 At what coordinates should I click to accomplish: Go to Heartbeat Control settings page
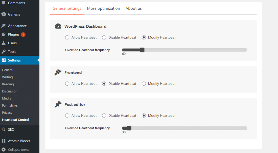pyautogui.click(x=15, y=120)
